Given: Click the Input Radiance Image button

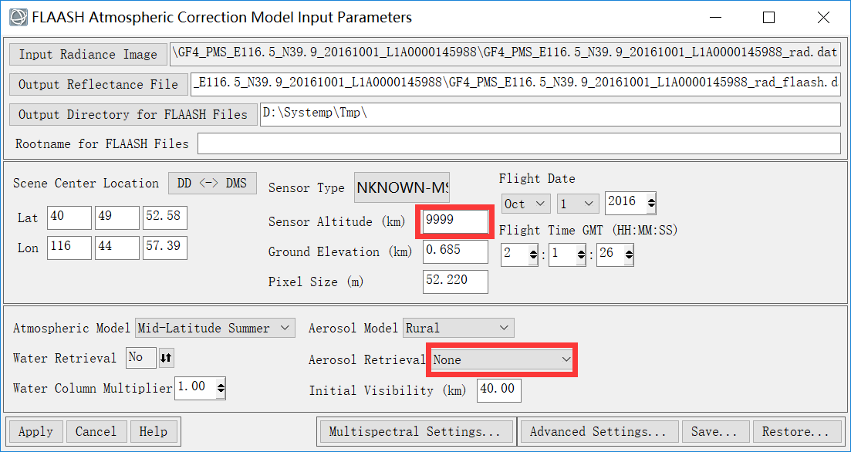Looking at the screenshot, I should (88, 54).
